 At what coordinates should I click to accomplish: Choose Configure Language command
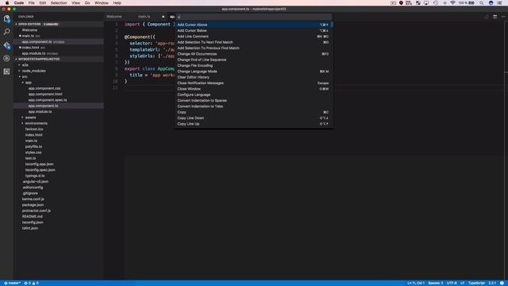pyautogui.click(x=254, y=95)
